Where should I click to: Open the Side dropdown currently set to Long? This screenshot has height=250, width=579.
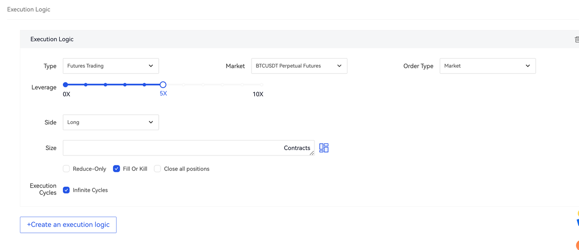(111, 122)
